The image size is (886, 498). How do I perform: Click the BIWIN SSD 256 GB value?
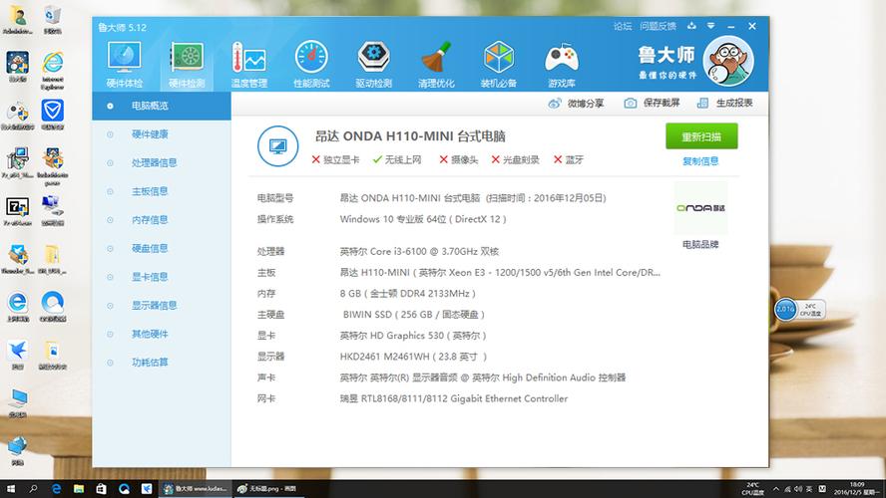click(414, 315)
